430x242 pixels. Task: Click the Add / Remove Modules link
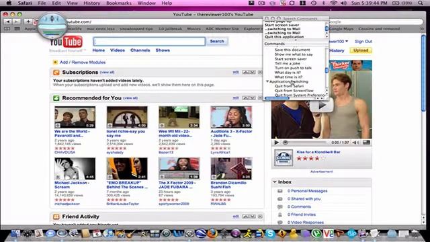pos(83,63)
